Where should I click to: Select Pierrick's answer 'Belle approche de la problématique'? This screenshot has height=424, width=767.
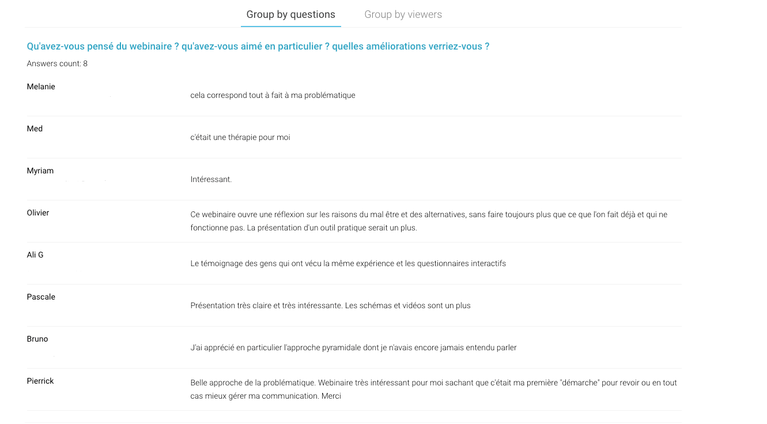point(433,389)
